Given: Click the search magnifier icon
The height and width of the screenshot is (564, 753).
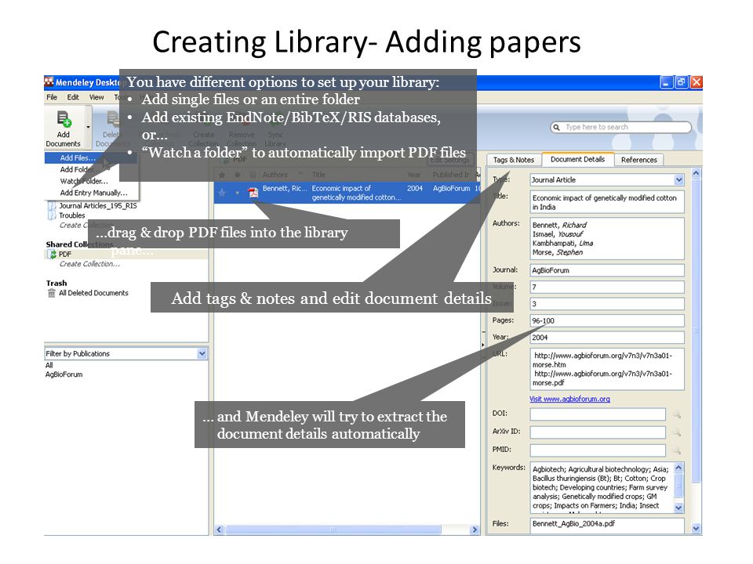Looking at the screenshot, I should pos(557,127).
